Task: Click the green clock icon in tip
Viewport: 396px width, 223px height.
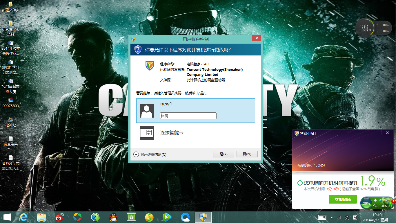Action: tap(300, 183)
